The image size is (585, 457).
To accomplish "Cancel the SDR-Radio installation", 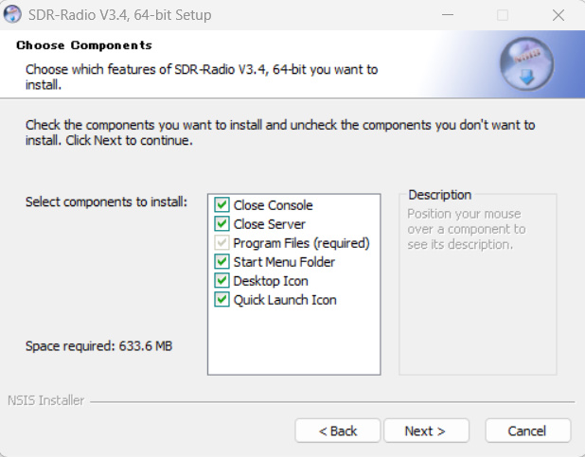I will [x=527, y=431].
